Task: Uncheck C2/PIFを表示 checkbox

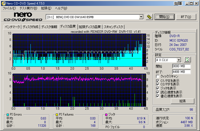Action: click(x=158, y=84)
